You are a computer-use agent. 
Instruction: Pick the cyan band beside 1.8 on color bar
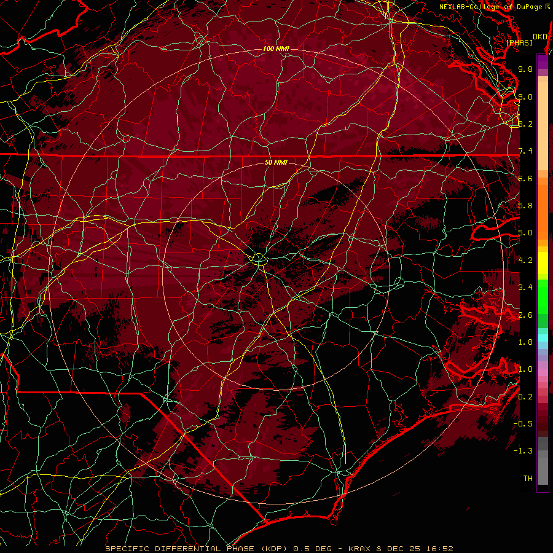click(x=543, y=338)
